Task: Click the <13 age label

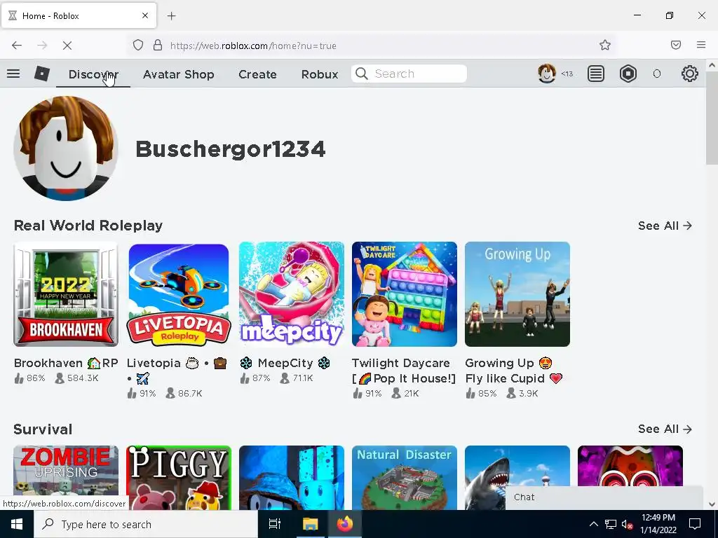Action: (x=567, y=74)
